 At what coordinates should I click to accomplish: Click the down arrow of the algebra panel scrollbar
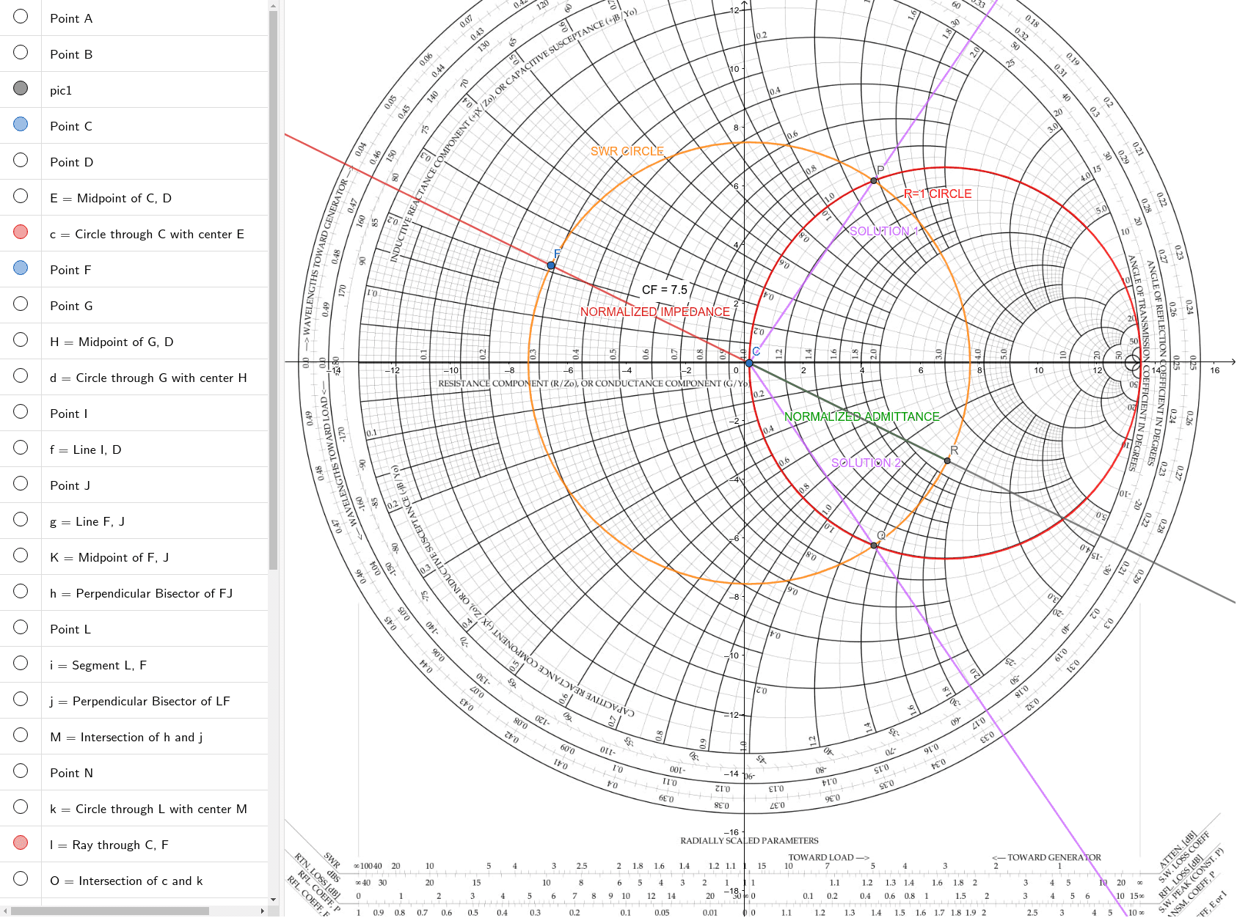pos(273,899)
